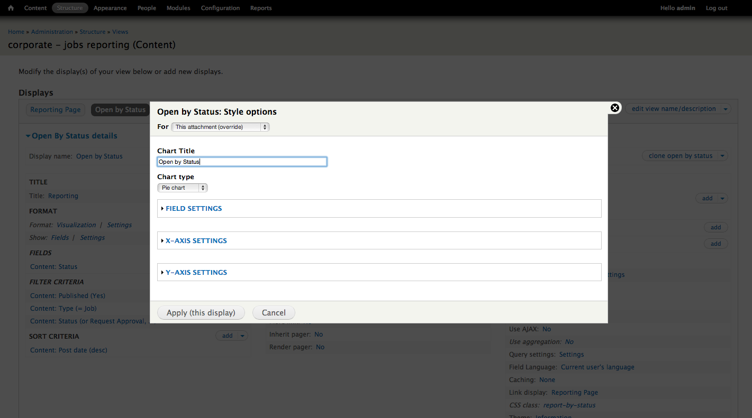Screen dimensions: 752x418
Task: Cancel the Style options dialog
Action: click(x=274, y=313)
